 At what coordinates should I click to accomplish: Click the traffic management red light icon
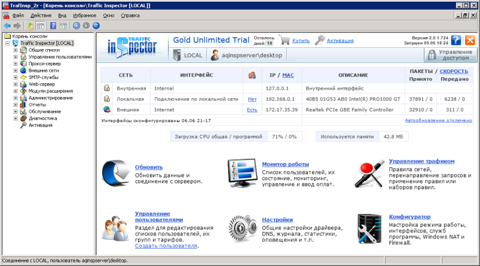tap(369, 173)
